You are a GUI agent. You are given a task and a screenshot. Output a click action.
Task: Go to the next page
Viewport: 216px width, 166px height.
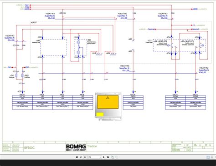pyautogui.click(x=104, y=157)
